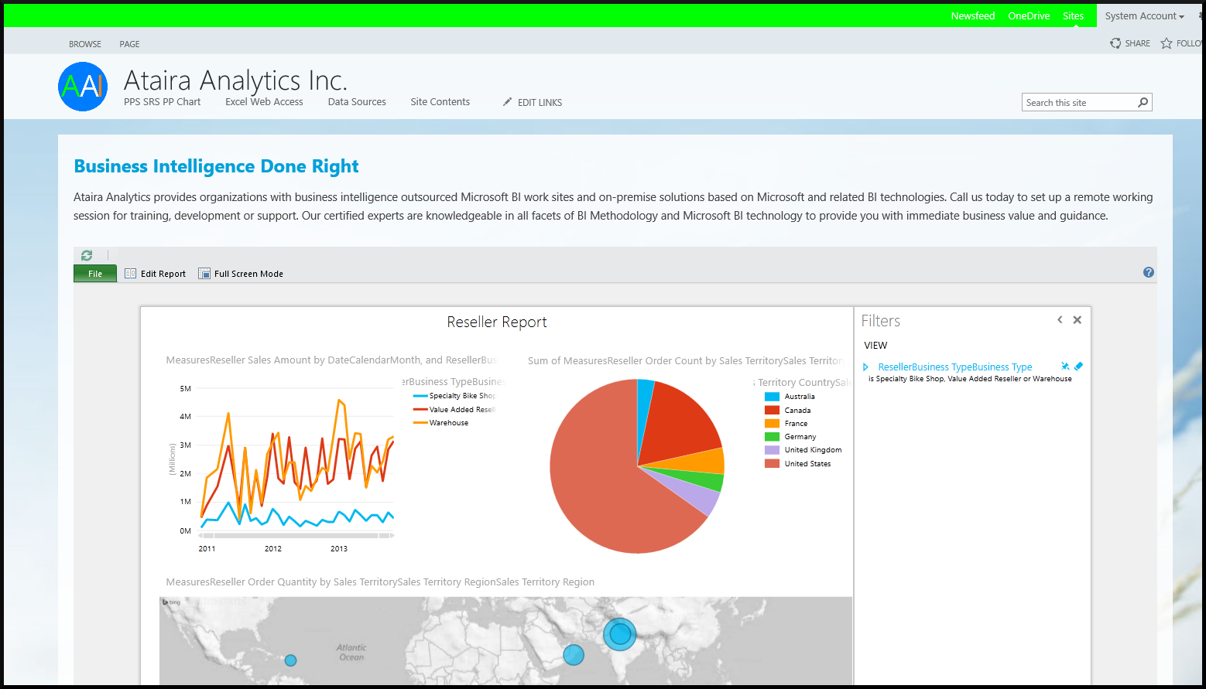1206x689 pixels.
Task: Click the refresh icon above File
Action: pyautogui.click(x=87, y=255)
